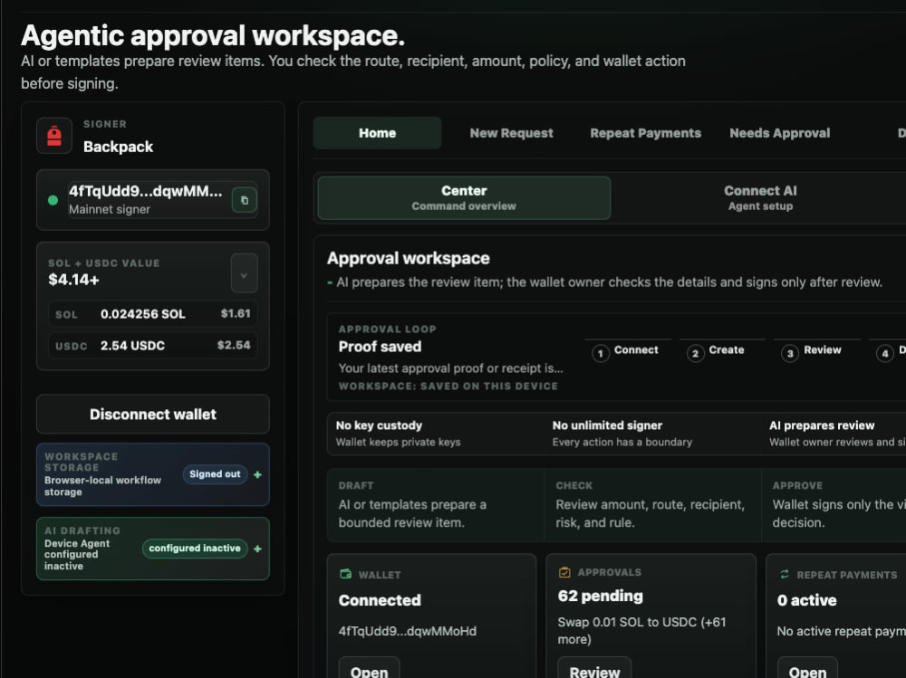Copy the wallet address with copy icon

point(245,200)
